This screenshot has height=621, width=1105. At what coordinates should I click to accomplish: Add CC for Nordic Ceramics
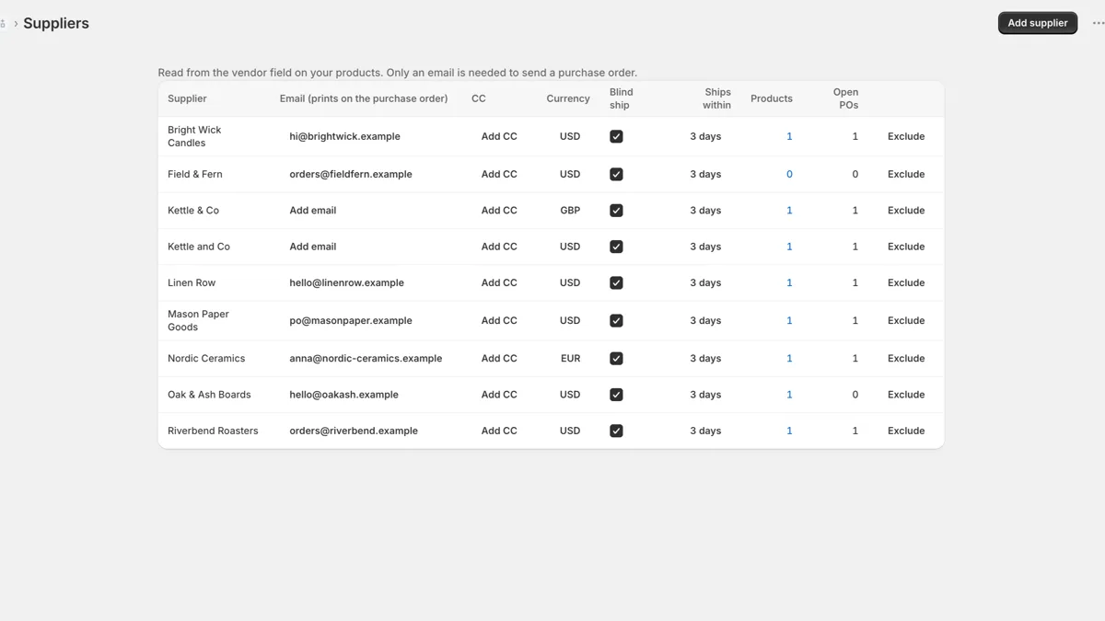coord(499,359)
